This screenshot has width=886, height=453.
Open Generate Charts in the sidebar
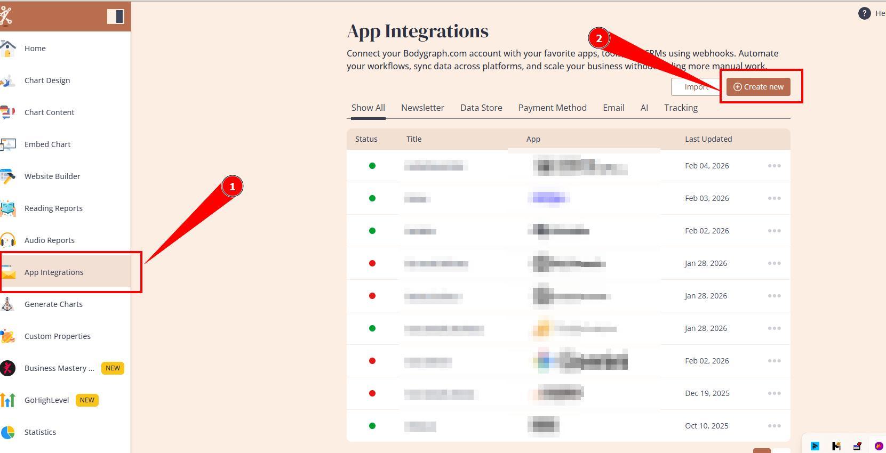click(x=53, y=304)
